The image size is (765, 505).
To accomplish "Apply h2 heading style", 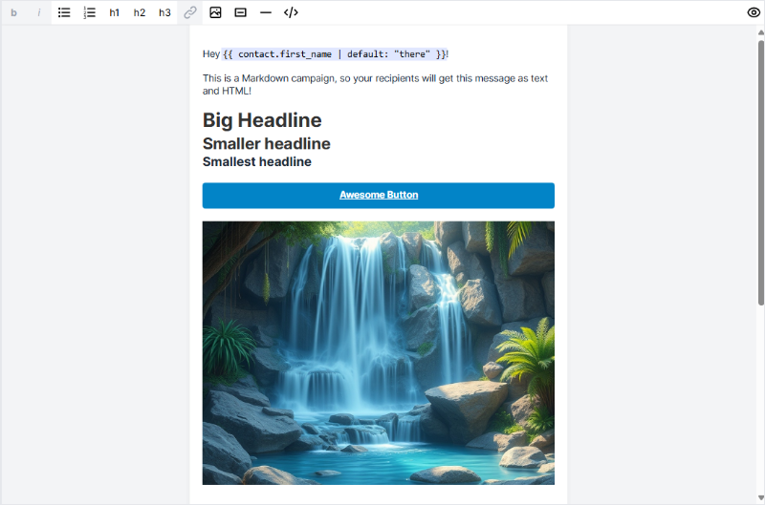I will click(140, 12).
